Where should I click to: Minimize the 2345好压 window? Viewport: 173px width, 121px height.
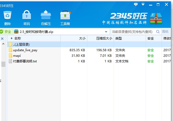click(x=151, y=5)
